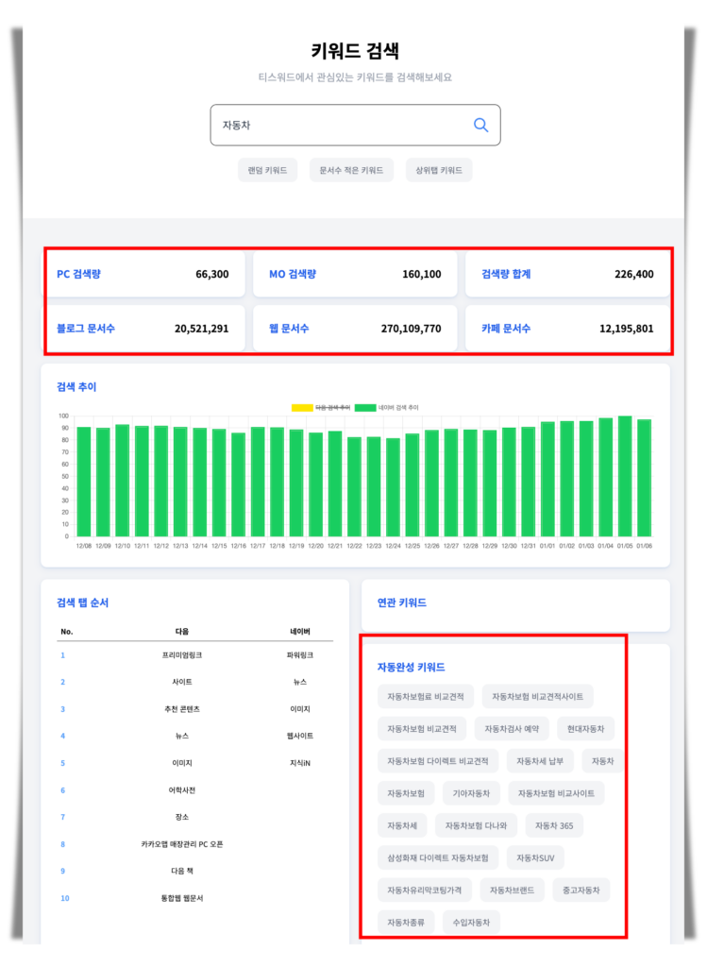Choose the 삼성화재 다이렉트 자동차보험 keyword
This screenshot has height=967, width=707.
[437, 857]
